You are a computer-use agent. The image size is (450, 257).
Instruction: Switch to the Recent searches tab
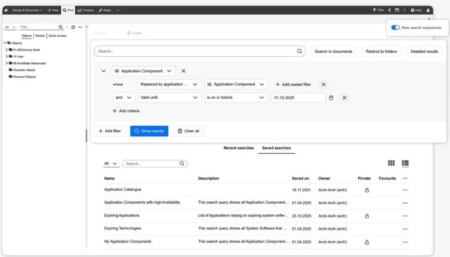coord(237,148)
